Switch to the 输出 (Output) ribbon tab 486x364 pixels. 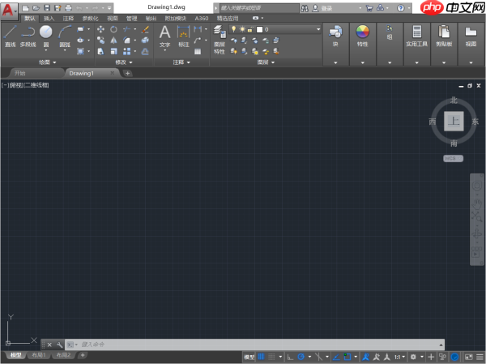point(151,19)
